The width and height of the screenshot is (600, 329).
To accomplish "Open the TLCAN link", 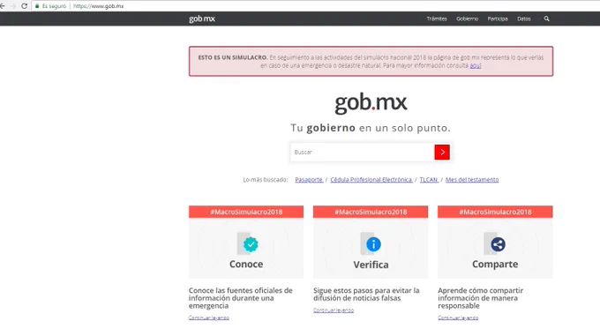I will click(x=429, y=180).
